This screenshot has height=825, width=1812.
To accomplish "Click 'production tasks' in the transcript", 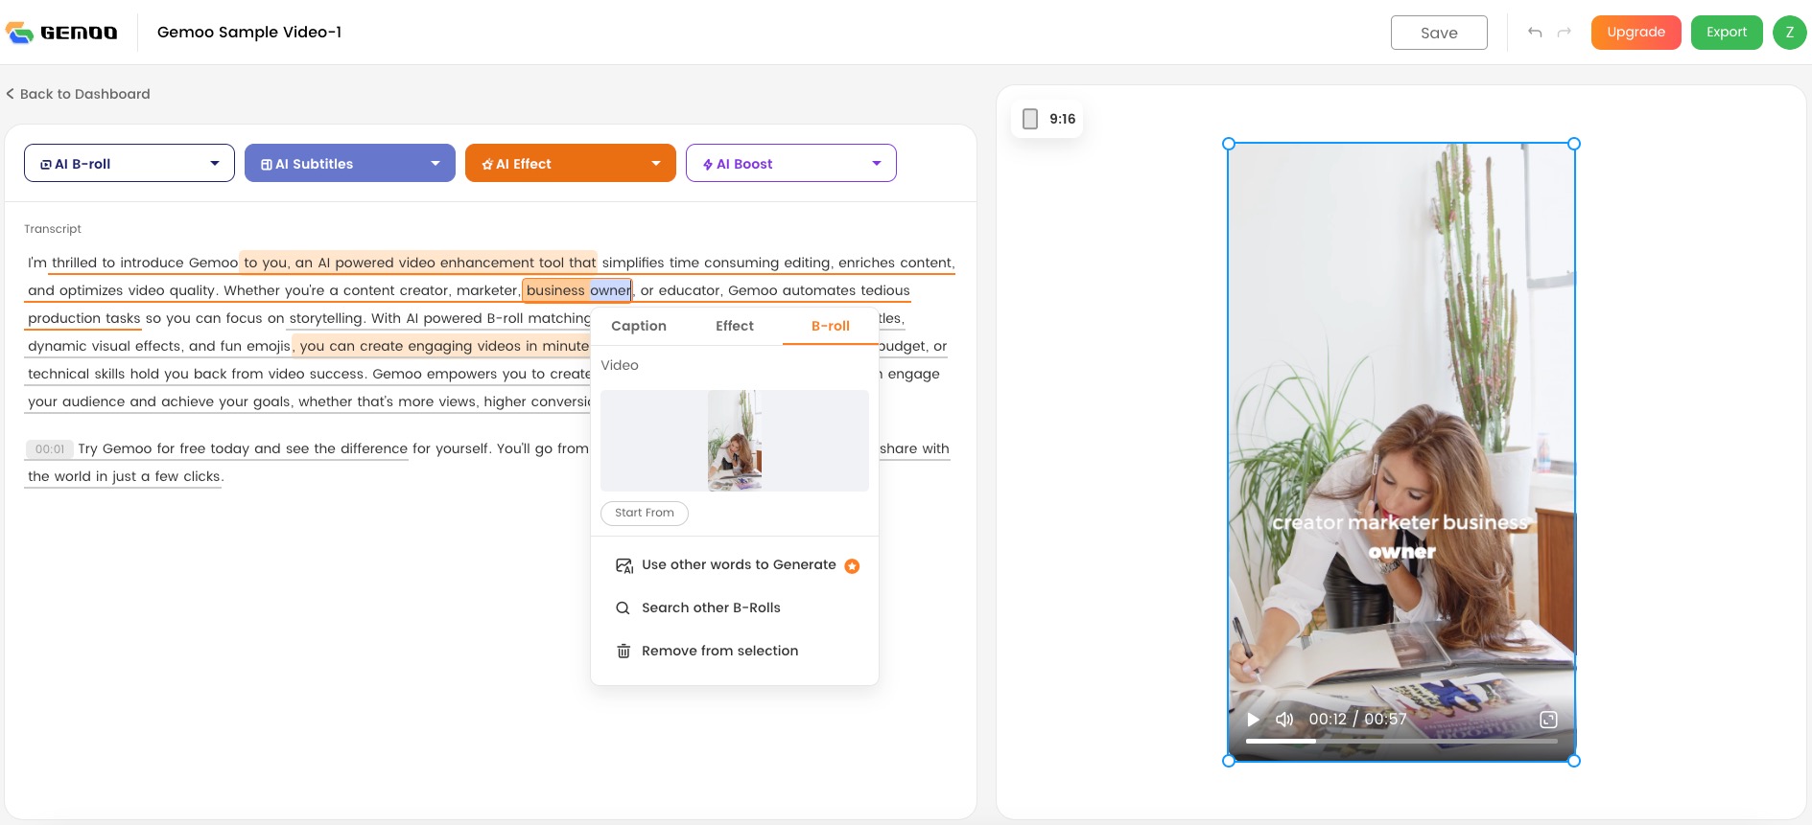I will [x=84, y=318].
